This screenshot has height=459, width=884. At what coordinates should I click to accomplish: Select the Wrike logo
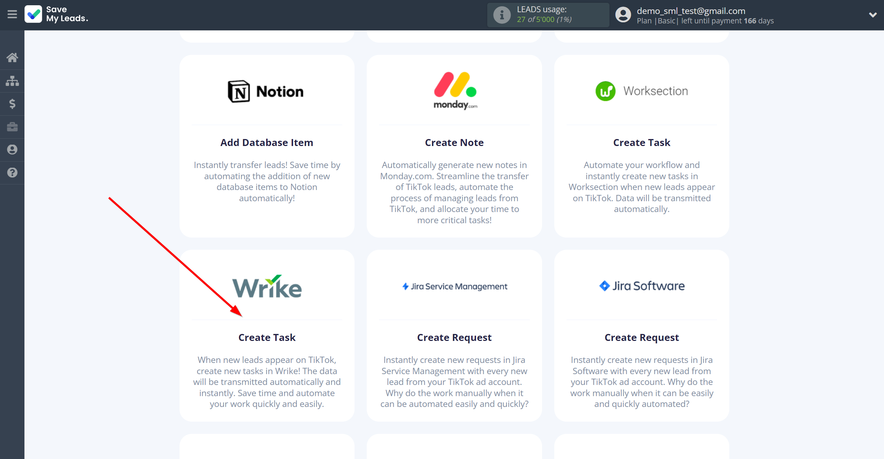[x=267, y=286]
